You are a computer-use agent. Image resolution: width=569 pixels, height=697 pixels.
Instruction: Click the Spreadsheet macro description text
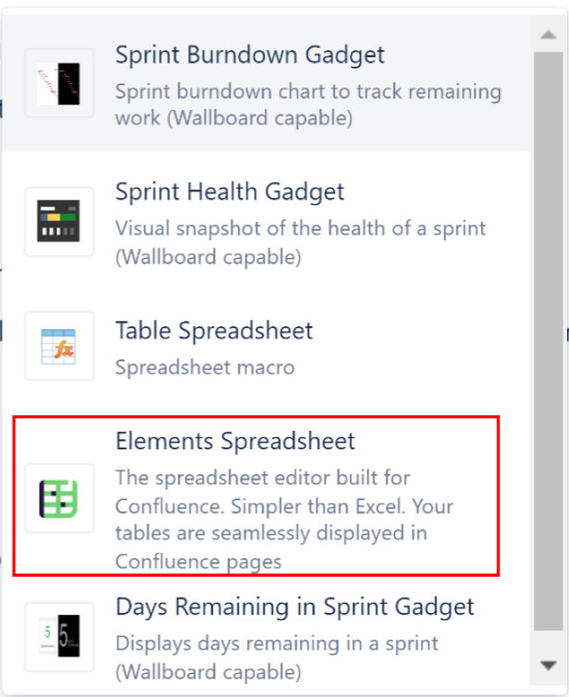[x=204, y=367]
